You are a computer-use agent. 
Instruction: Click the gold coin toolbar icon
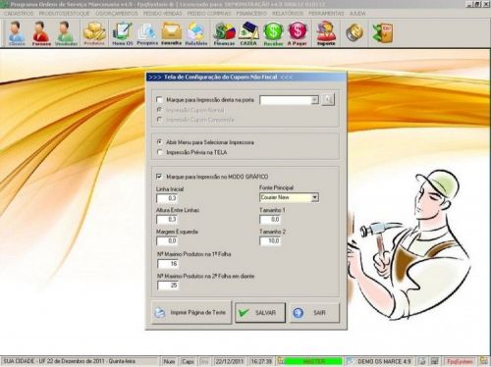tap(355, 32)
